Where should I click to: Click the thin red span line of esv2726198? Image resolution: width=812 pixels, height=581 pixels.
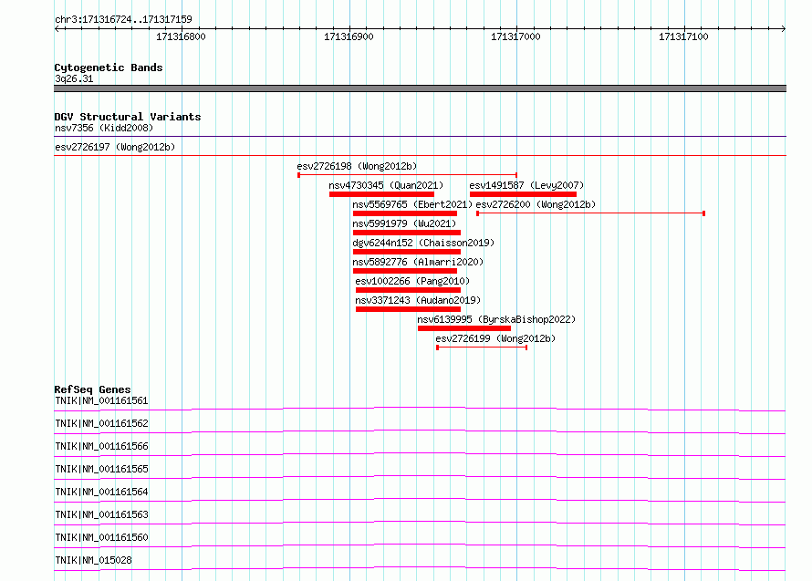pos(408,175)
